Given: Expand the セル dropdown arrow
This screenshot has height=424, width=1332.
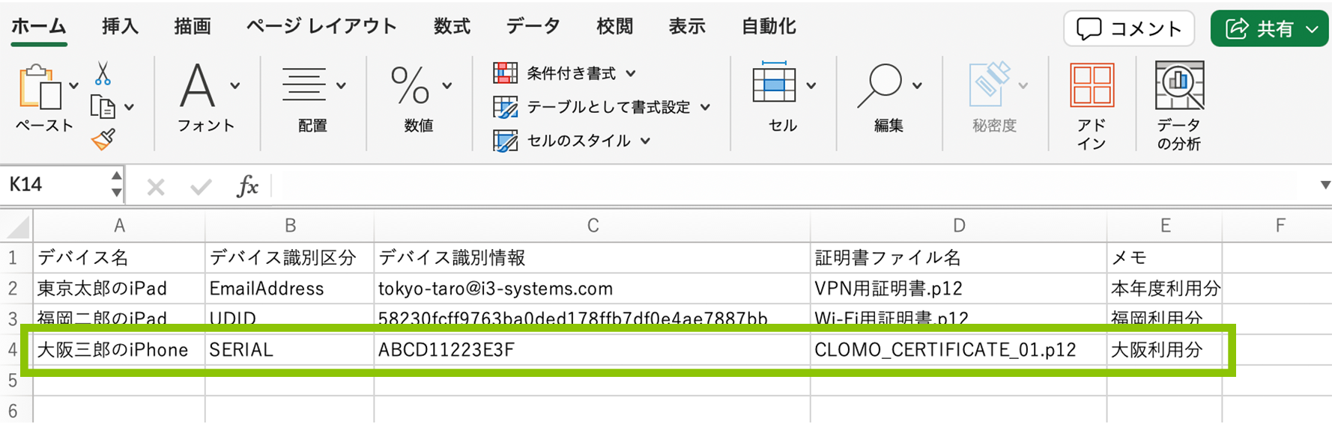Looking at the screenshot, I should tap(811, 86).
